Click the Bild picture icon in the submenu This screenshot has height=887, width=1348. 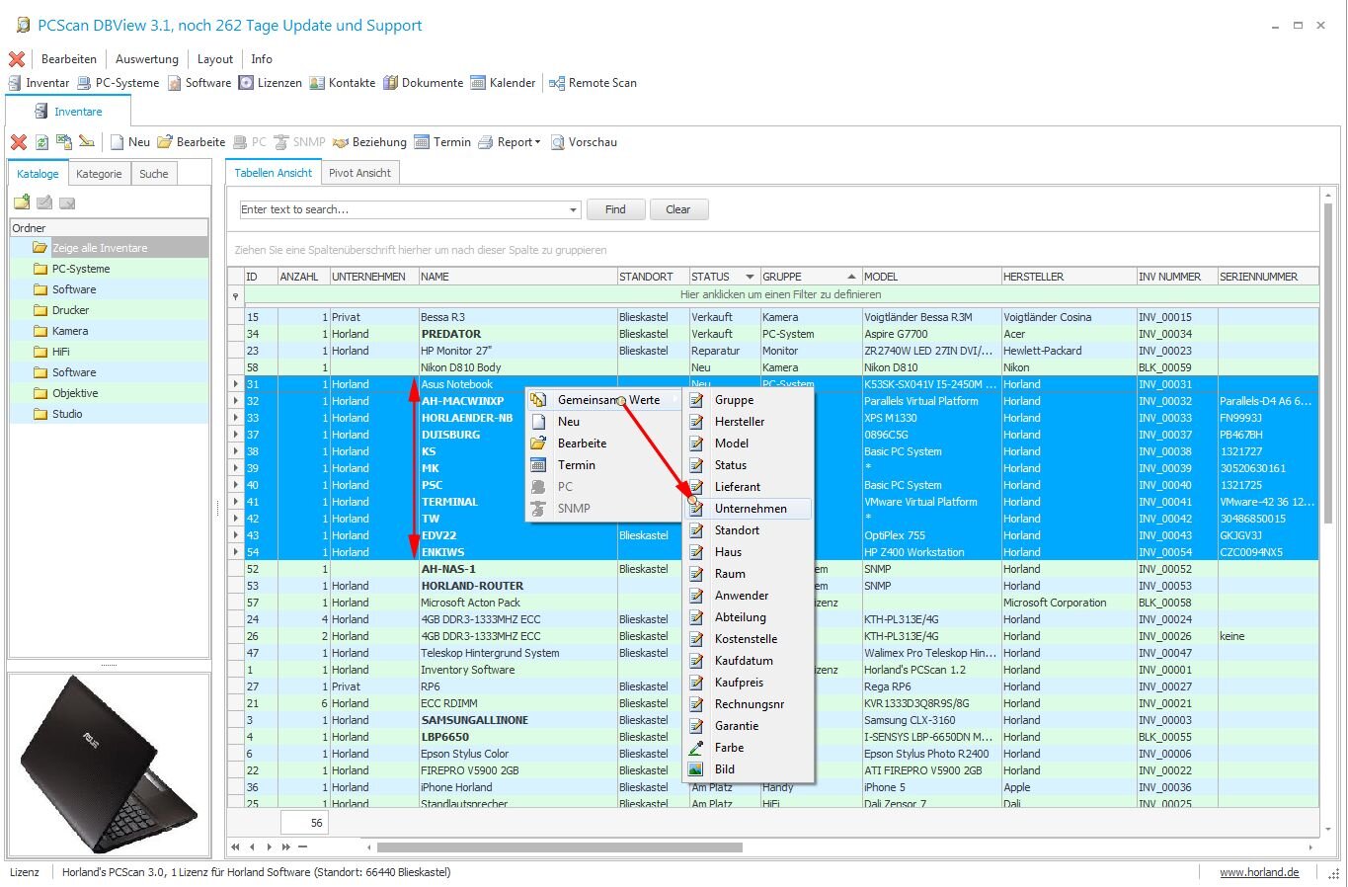click(x=697, y=769)
